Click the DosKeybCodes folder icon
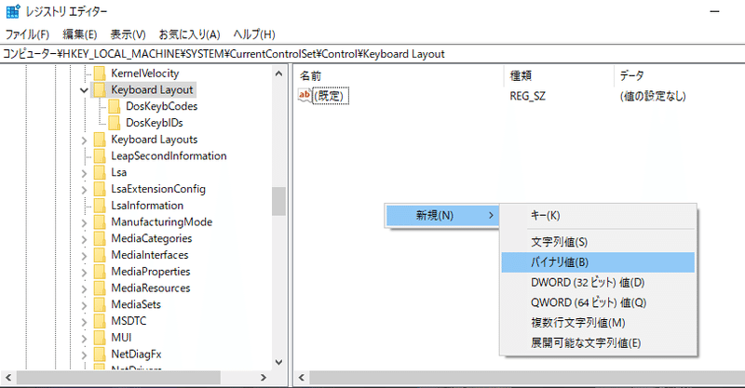The width and height of the screenshot is (745, 388). pos(115,106)
